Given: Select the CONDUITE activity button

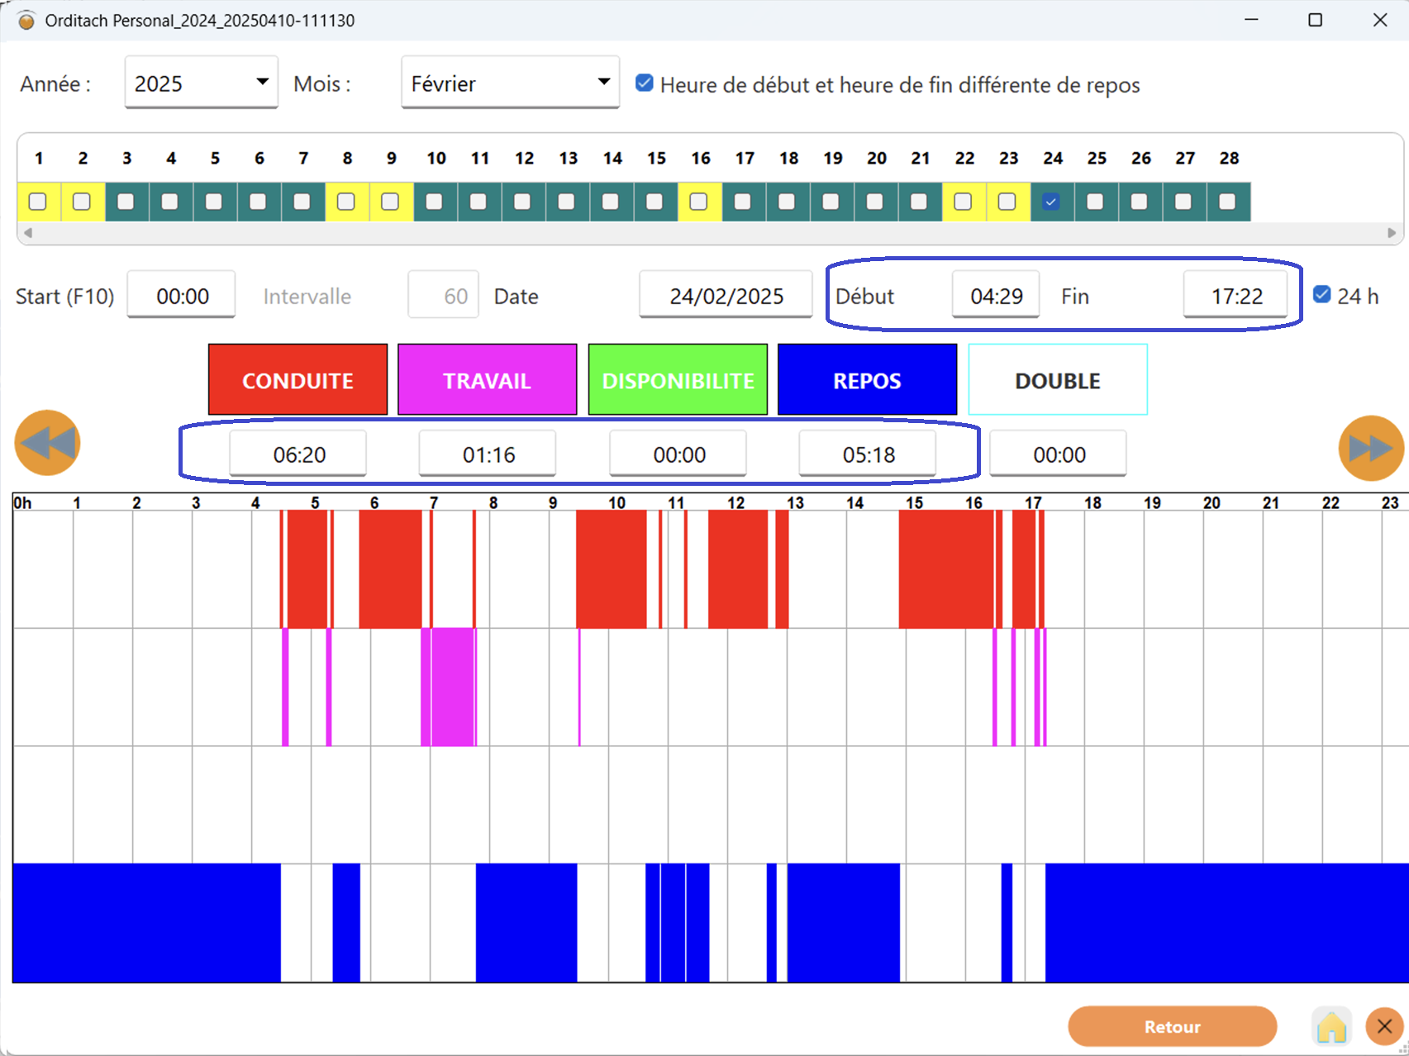Looking at the screenshot, I should coord(298,380).
